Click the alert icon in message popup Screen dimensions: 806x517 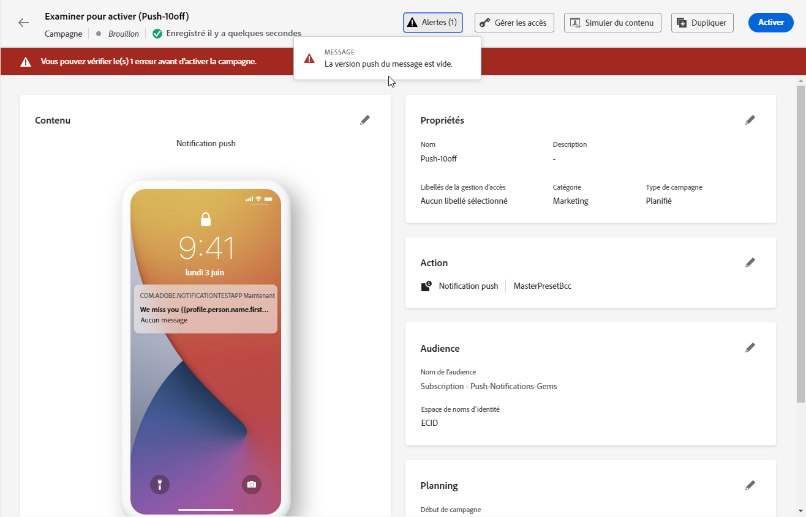tap(310, 58)
